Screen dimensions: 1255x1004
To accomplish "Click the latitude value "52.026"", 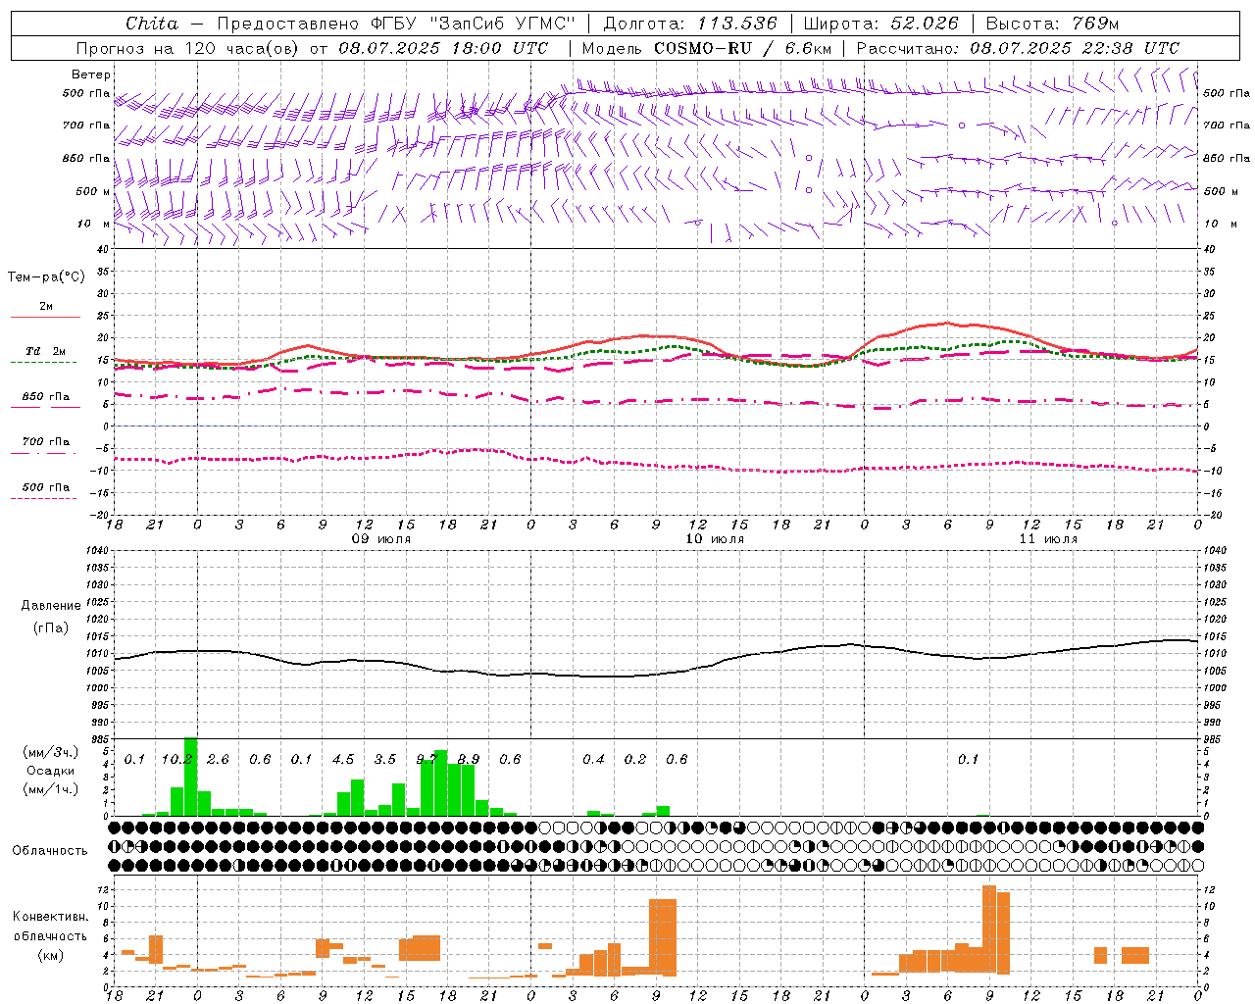I will 925,24.
